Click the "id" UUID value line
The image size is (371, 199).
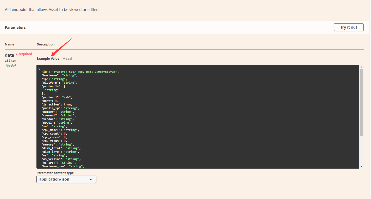pyautogui.click(x=80, y=72)
